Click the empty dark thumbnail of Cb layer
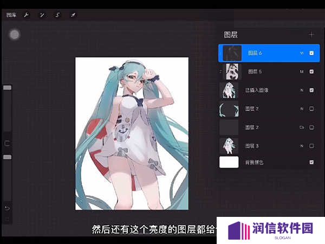Viewport: 325px width, 244px height. point(229,127)
